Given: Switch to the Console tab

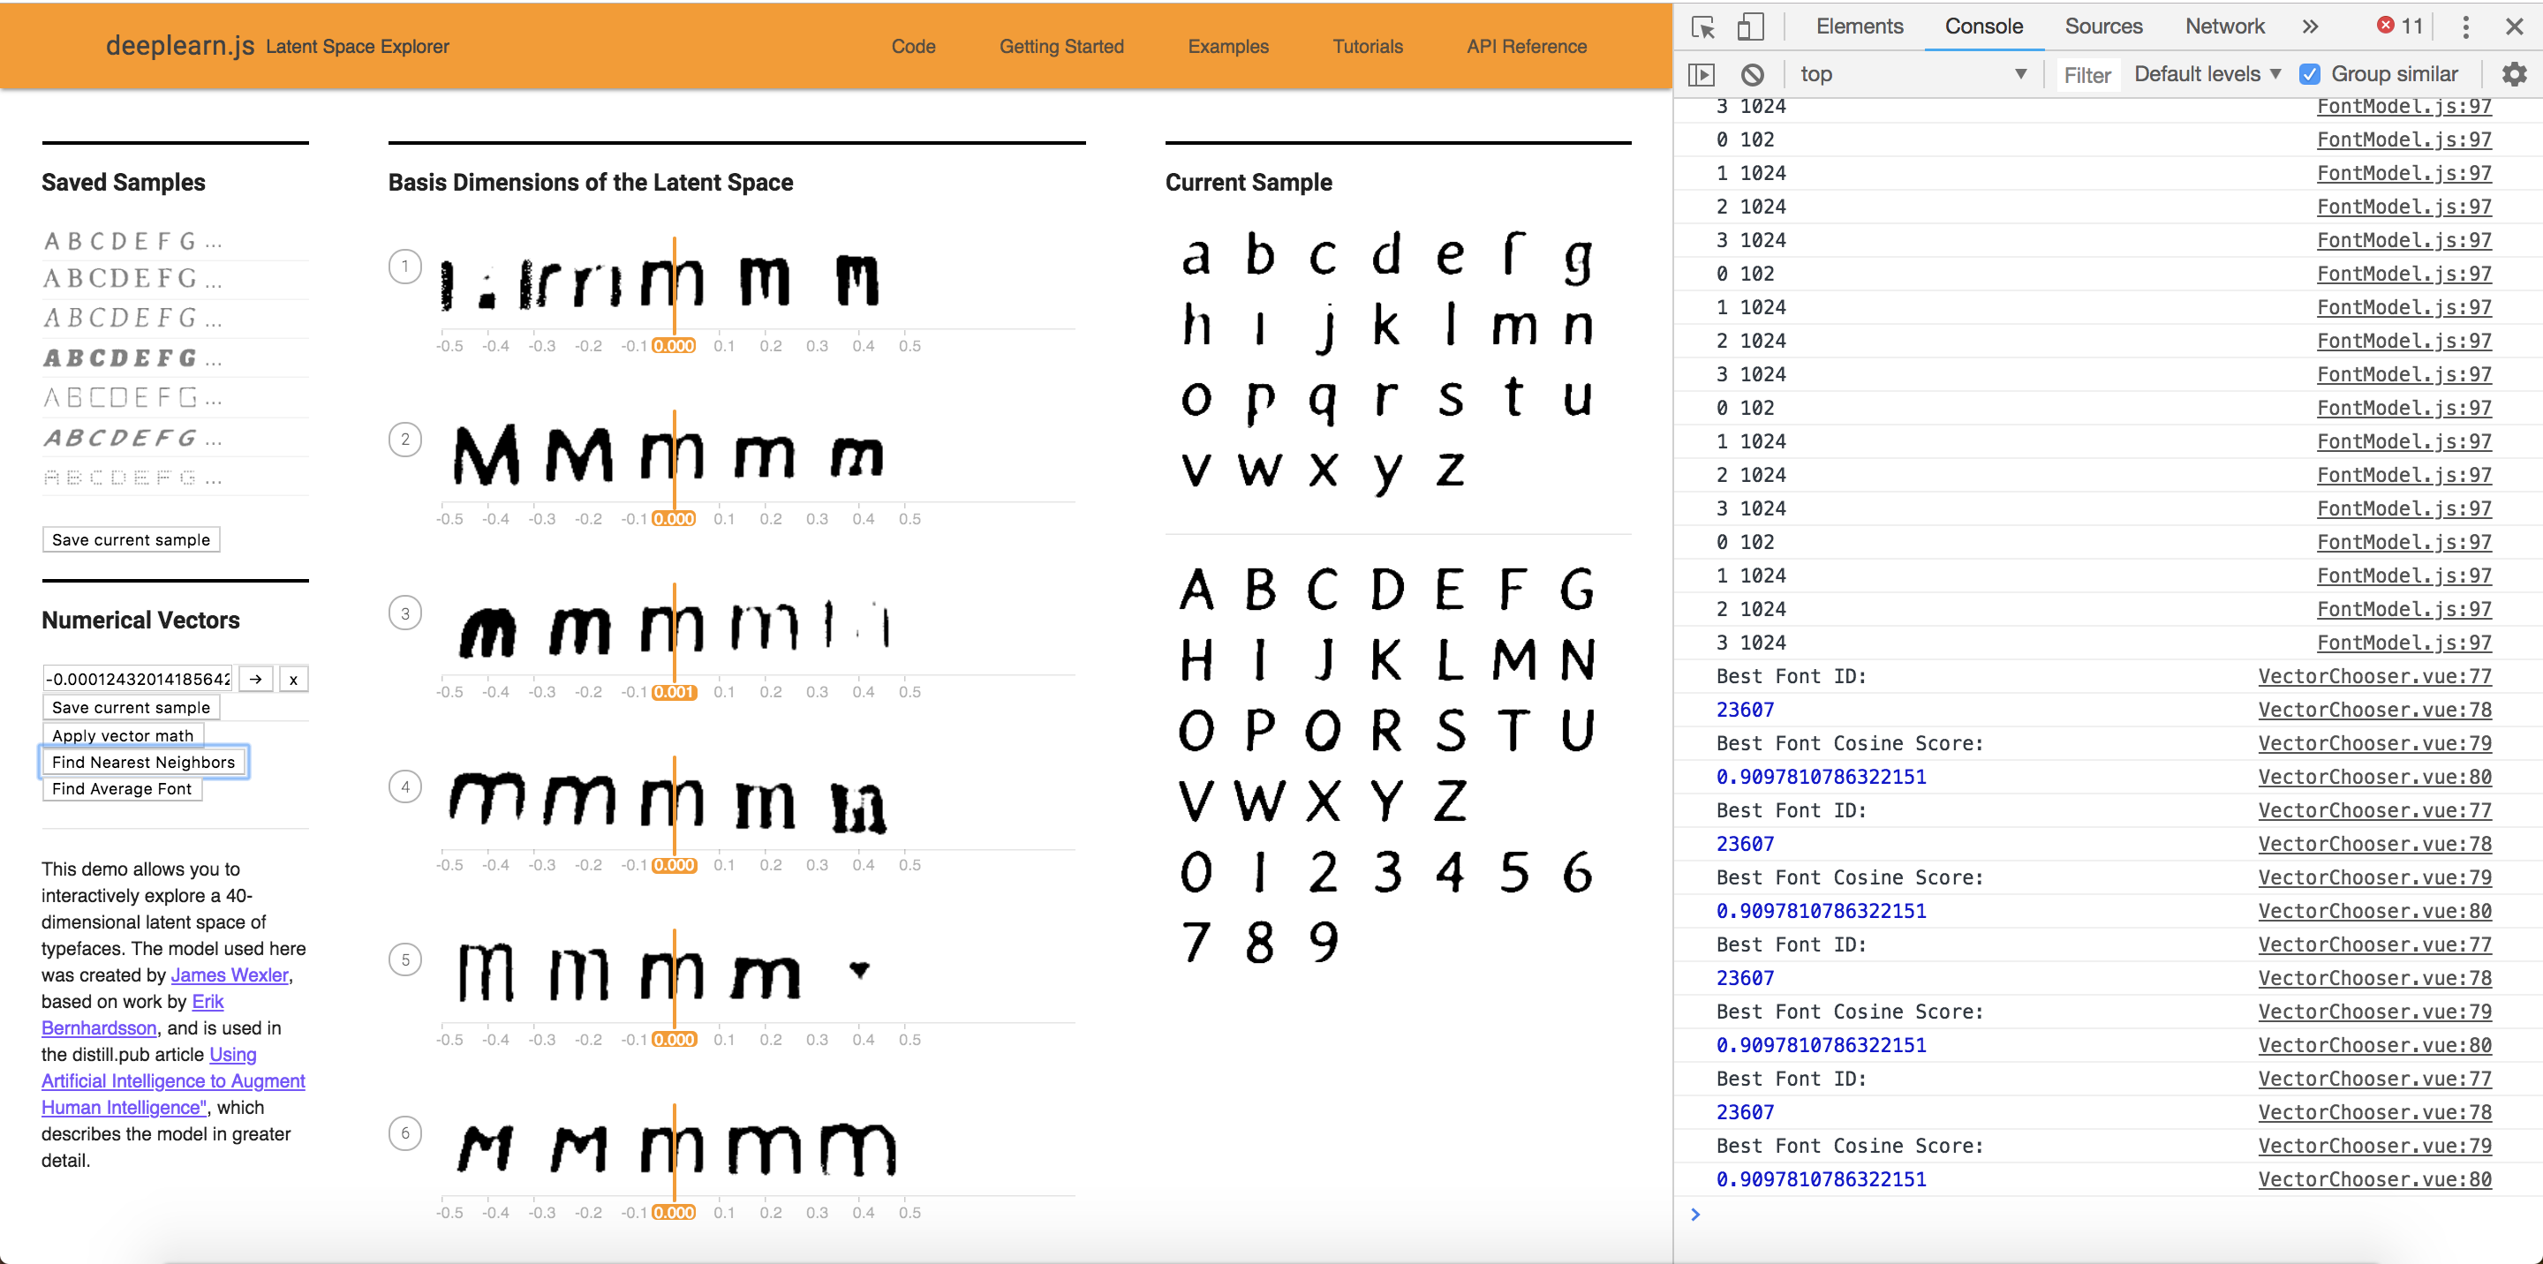Looking at the screenshot, I should point(1983,26).
